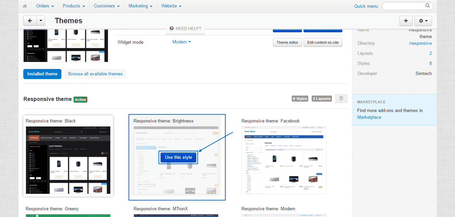Launch the Theme editor

287,42
